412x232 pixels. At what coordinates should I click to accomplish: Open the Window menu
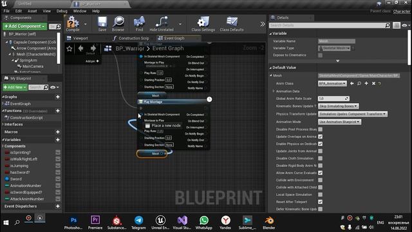tap(80, 11)
